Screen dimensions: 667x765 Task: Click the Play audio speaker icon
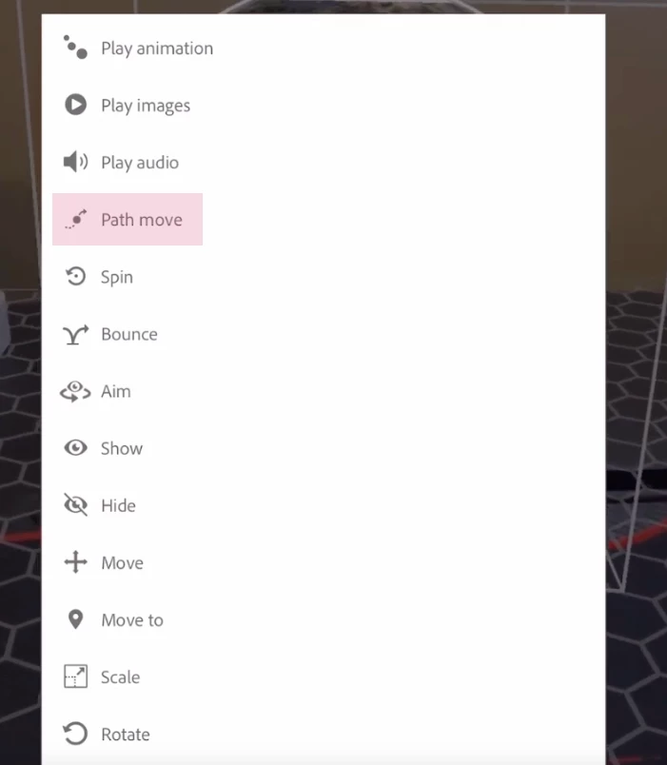pos(75,162)
